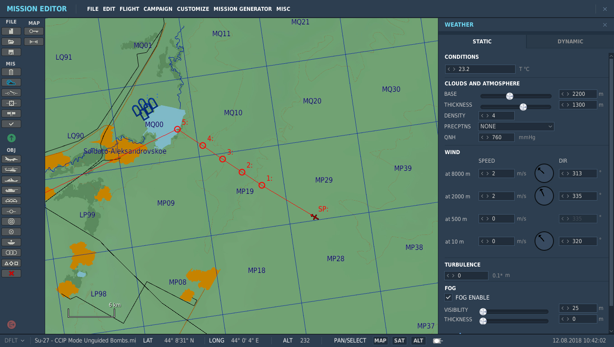Toggle the weather cloud tool
The image size is (614, 347).
pos(11,82)
